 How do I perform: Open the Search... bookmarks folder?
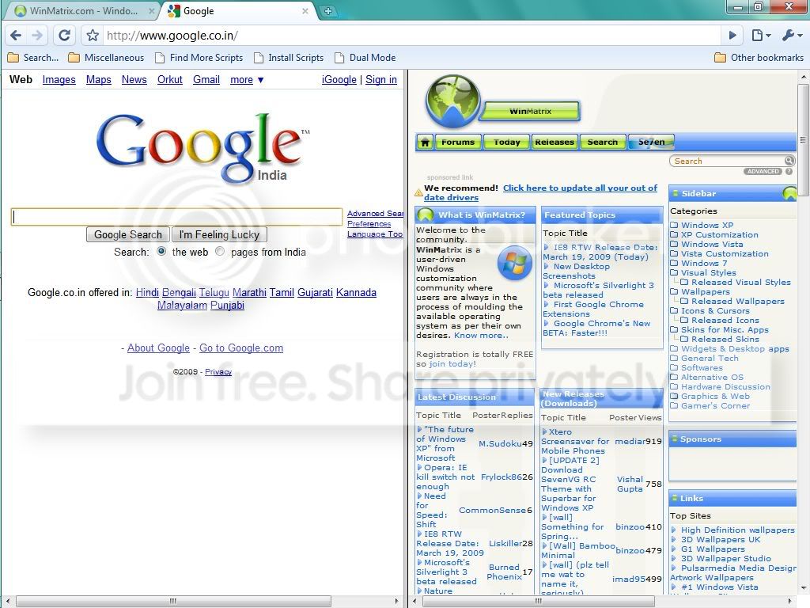click(x=33, y=57)
